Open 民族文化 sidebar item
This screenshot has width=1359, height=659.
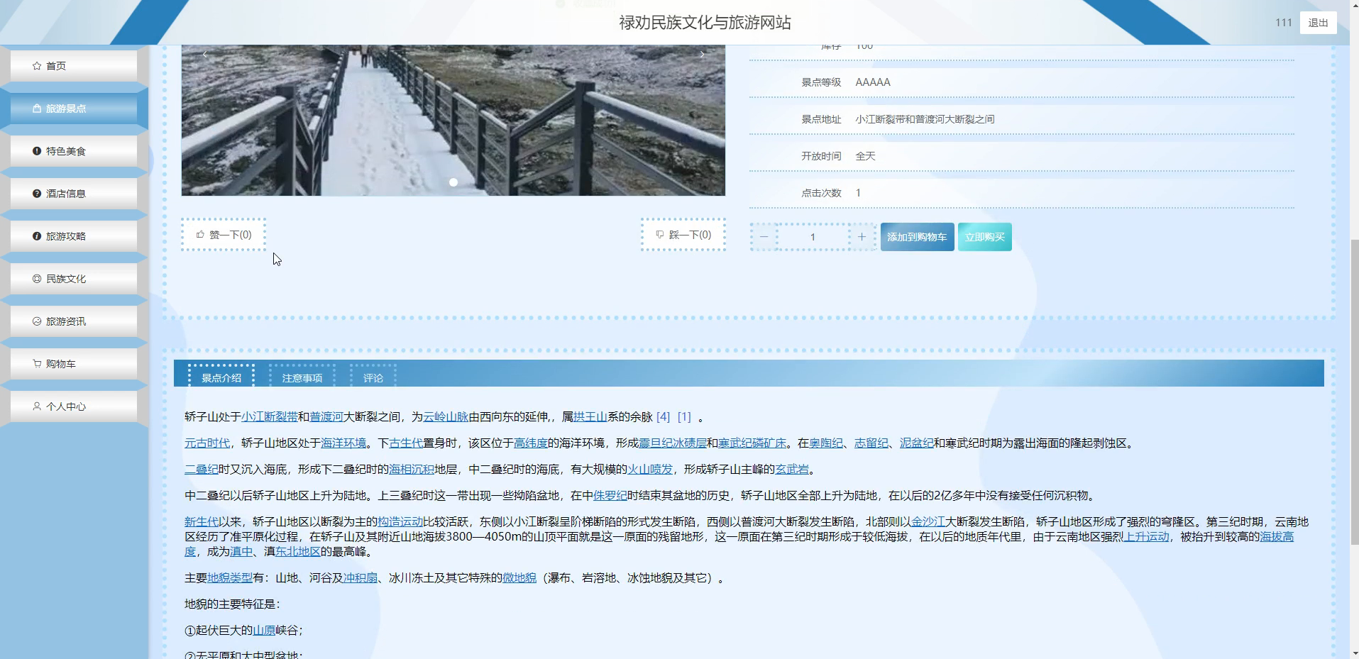(x=74, y=279)
